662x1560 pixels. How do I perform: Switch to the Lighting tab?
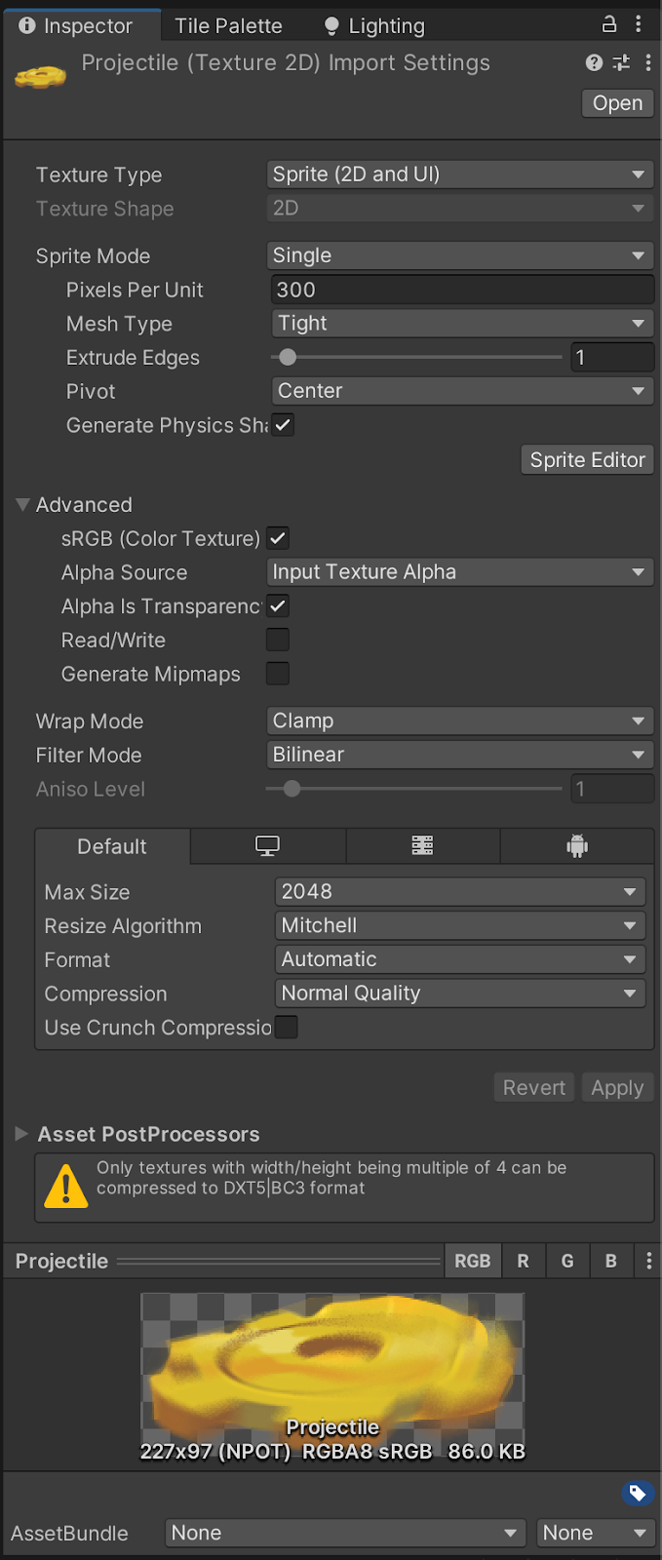pyautogui.click(x=384, y=24)
